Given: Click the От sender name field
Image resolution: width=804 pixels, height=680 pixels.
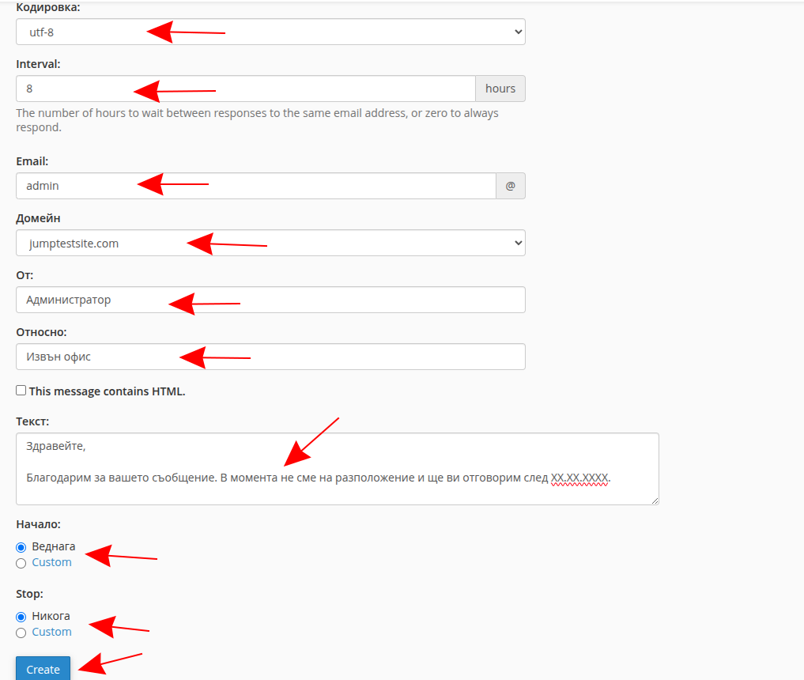Looking at the screenshot, I should (x=270, y=300).
